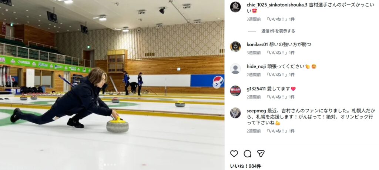Open g1325411 profile picture
Image resolution: width=379 pixels, height=170 pixels.
tap(235, 91)
